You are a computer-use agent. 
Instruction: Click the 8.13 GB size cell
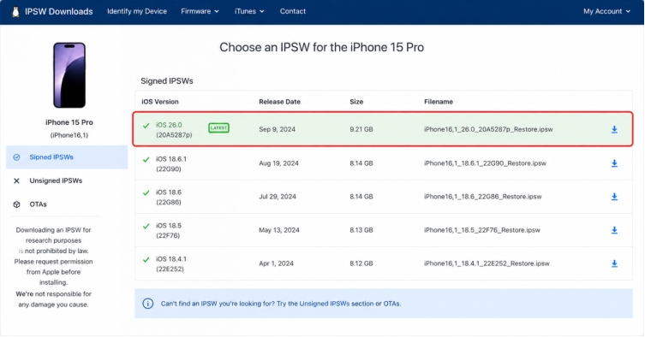(361, 230)
